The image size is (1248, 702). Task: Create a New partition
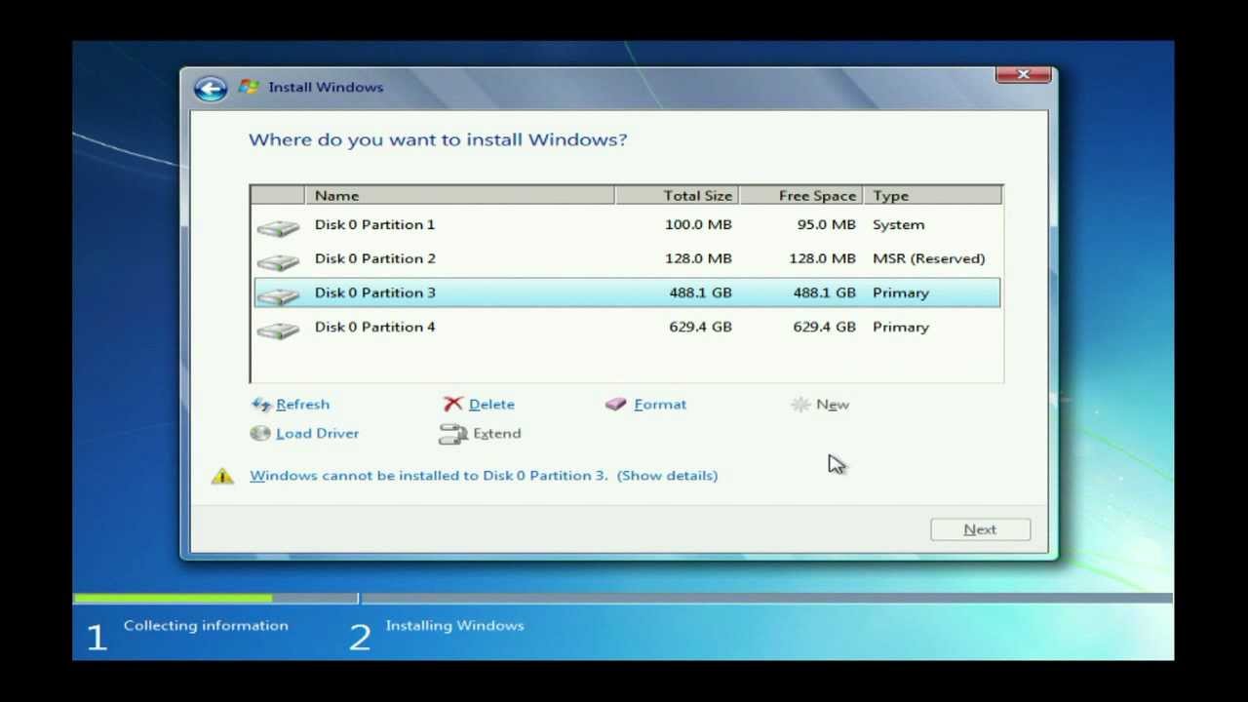[833, 404]
